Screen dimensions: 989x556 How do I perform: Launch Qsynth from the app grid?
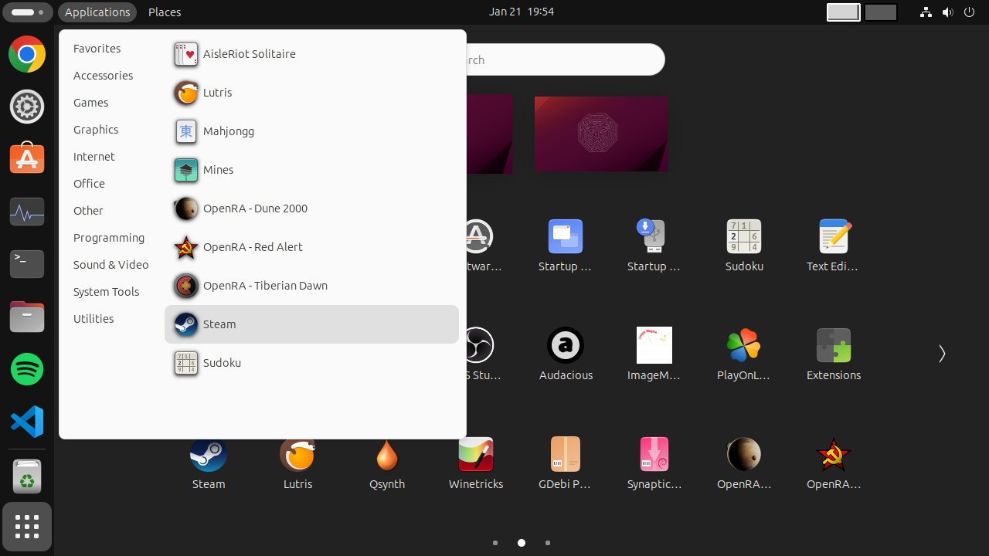[x=387, y=463]
